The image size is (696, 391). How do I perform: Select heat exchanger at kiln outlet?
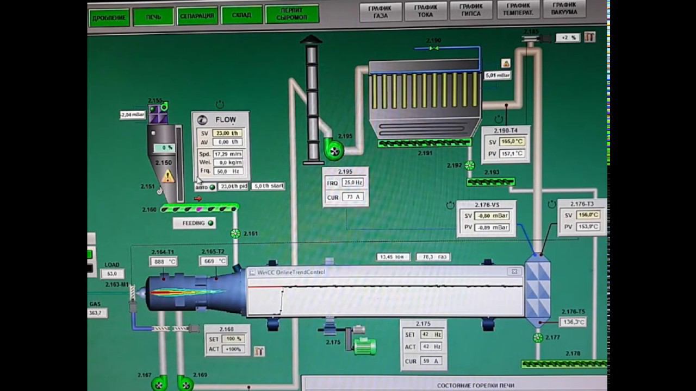point(537,291)
